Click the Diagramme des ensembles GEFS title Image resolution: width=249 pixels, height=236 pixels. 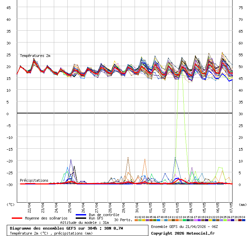(66, 228)
